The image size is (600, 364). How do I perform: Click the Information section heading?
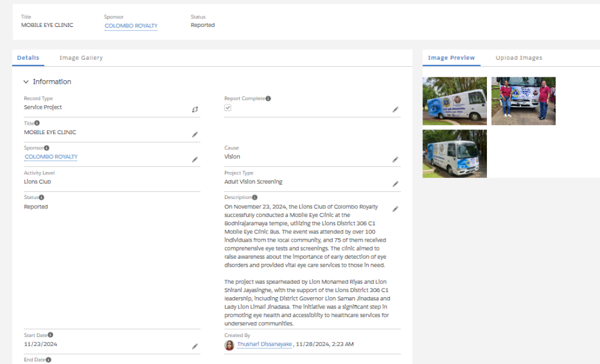tap(52, 82)
